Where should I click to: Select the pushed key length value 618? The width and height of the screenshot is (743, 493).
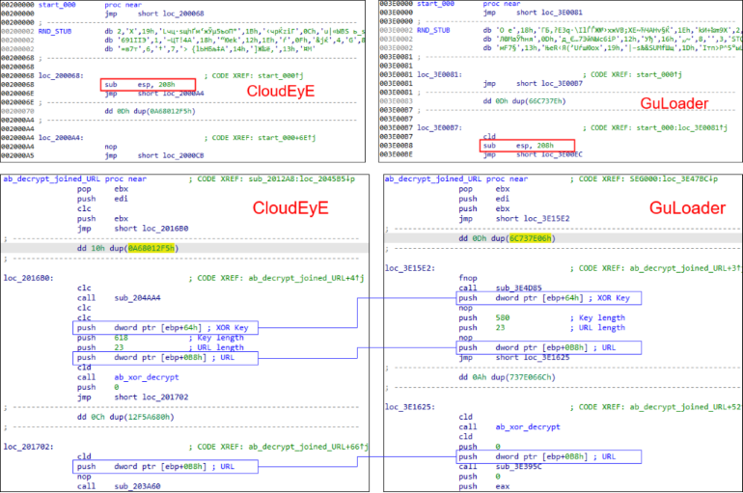coord(122,338)
